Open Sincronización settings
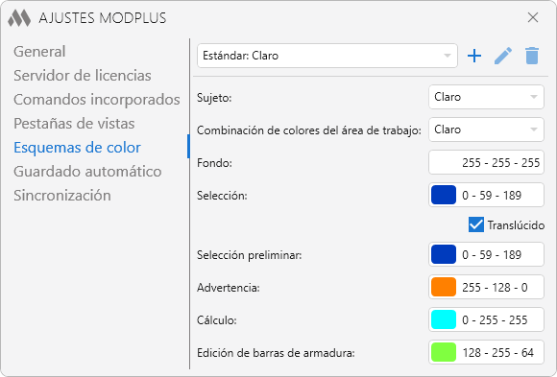557x377 pixels. (x=62, y=196)
